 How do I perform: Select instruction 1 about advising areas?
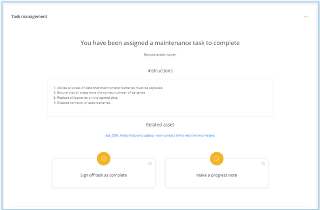[x=108, y=88]
